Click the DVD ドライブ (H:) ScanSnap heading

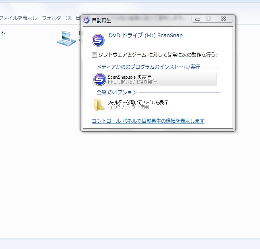coord(146,36)
